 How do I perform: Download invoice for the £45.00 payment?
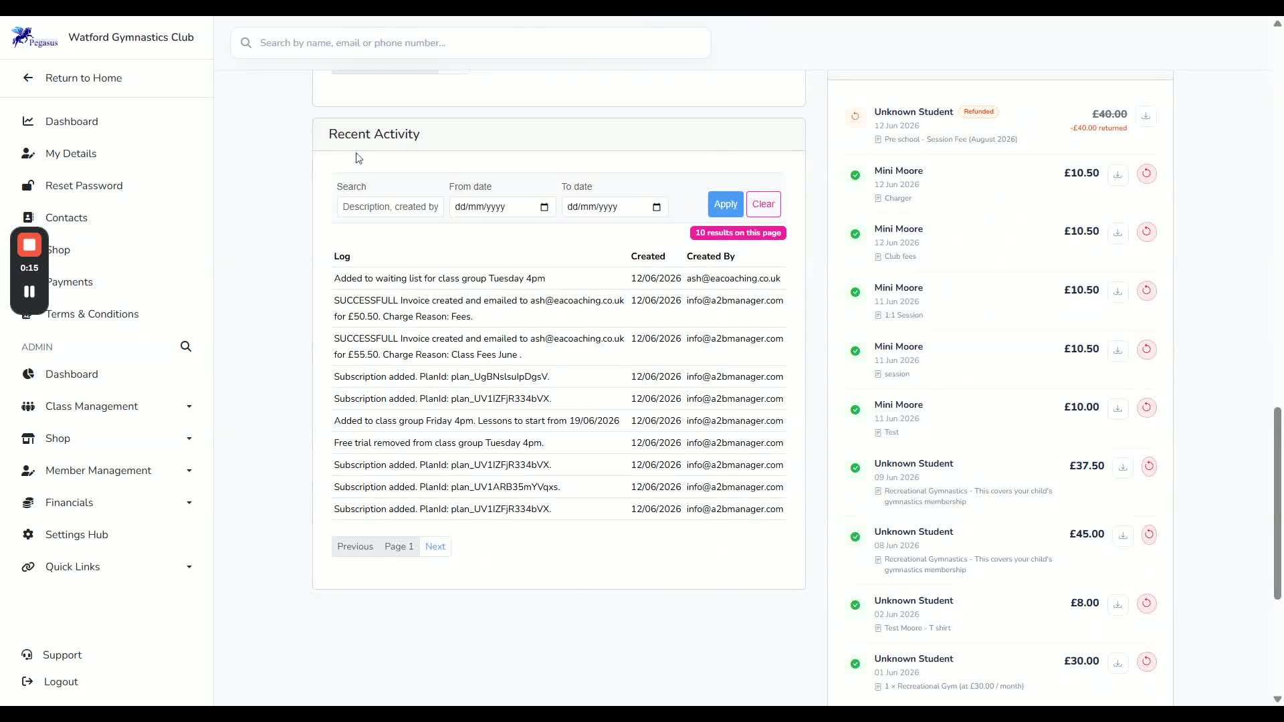1123,535
